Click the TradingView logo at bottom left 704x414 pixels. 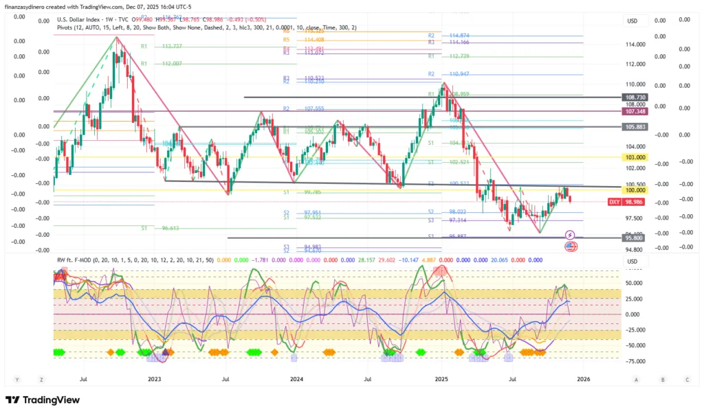click(43, 400)
